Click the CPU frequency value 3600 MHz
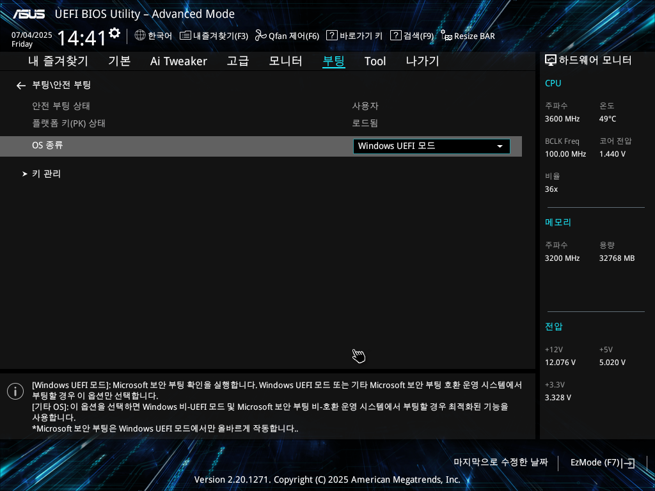Viewport: 655px width, 491px height. pos(562,119)
